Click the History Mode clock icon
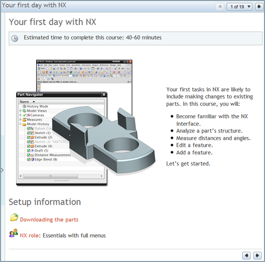Image resolution: width=265 pixels, height=262 pixels. [x=24, y=106]
